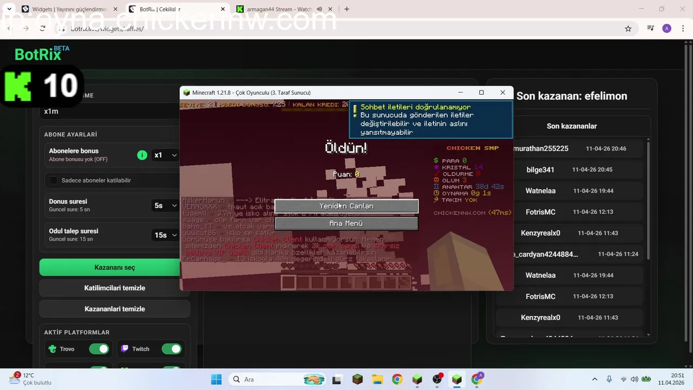Click the Chicken SMP scoreboard title
Image resolution: width=693 pixels, height=390 pixels.
click(x=473, y=148)
